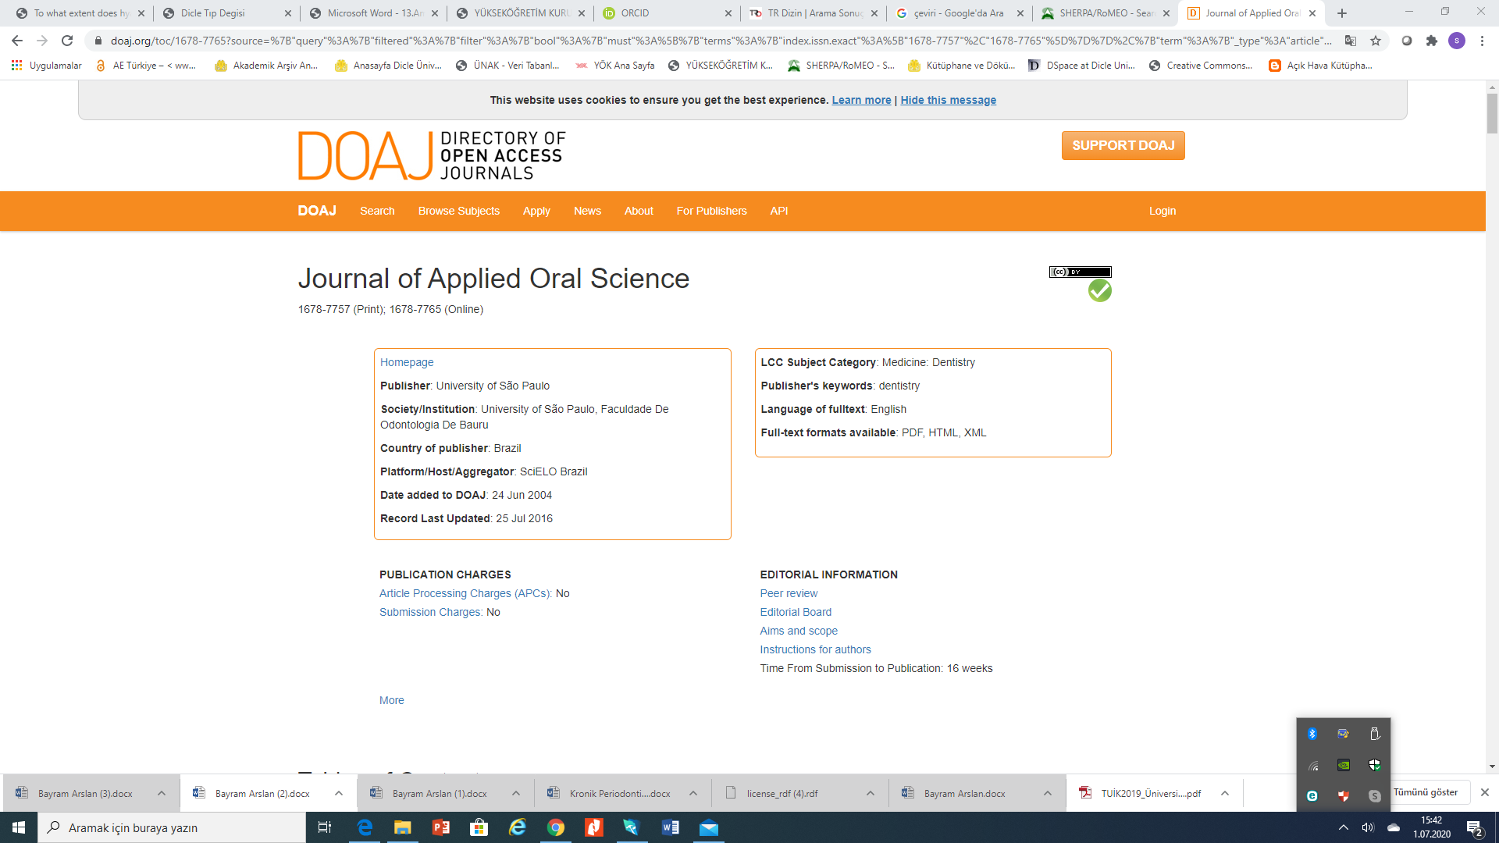The image size is (1499, 843).
Task: Go back using browser back arrow
Action: (17, 41)
